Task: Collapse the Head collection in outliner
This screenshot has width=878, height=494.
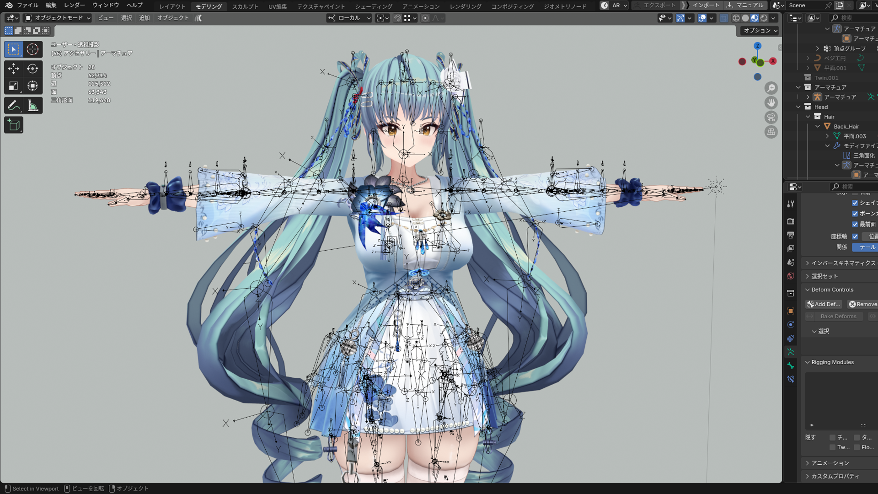Action: tap(798, 107)
